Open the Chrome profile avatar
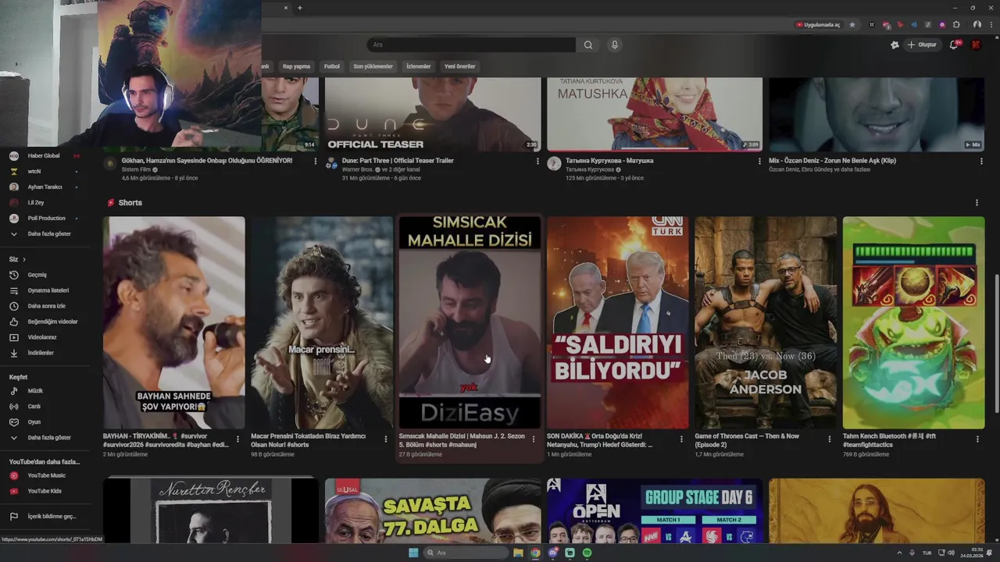Image resolution: width=1000 pixels, height=562 pixels. pyautogui.click(x=977, y=24)
